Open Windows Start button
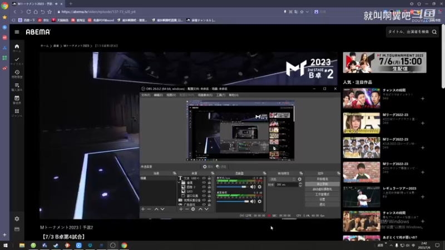 5,246
